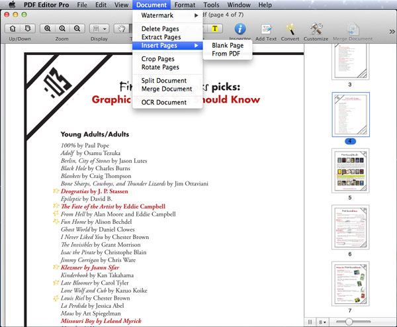This screenshot has width=397, height=327.
Task: Open the sidebar view options dropdown
Action: point(322,322)
